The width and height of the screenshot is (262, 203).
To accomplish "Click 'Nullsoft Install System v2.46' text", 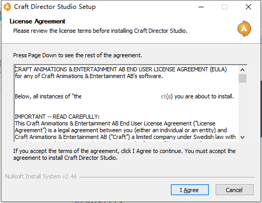I will (41, 176).
